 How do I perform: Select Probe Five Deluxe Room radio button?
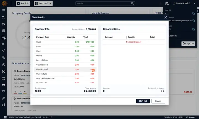coord(15,99)
